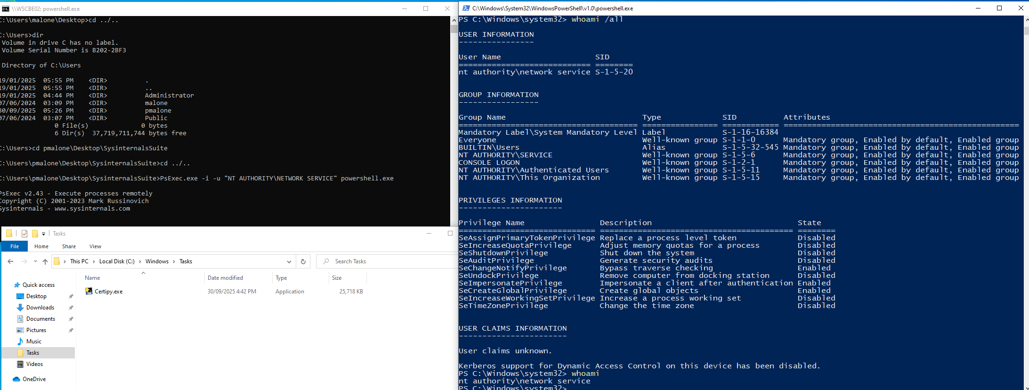Click the magnifier icon in Search Tasks box
Image resolution: width=1029 pixels, height=390 pixels.
point(326,261)
